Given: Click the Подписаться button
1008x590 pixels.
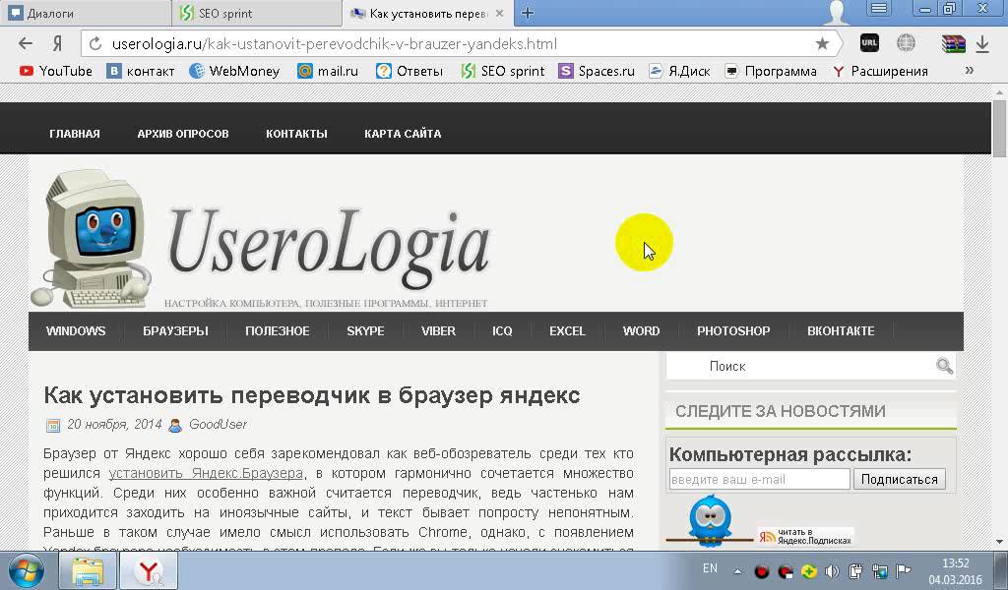Looking at the screenshot, I should pyautogui.click(x=900, y=479).
